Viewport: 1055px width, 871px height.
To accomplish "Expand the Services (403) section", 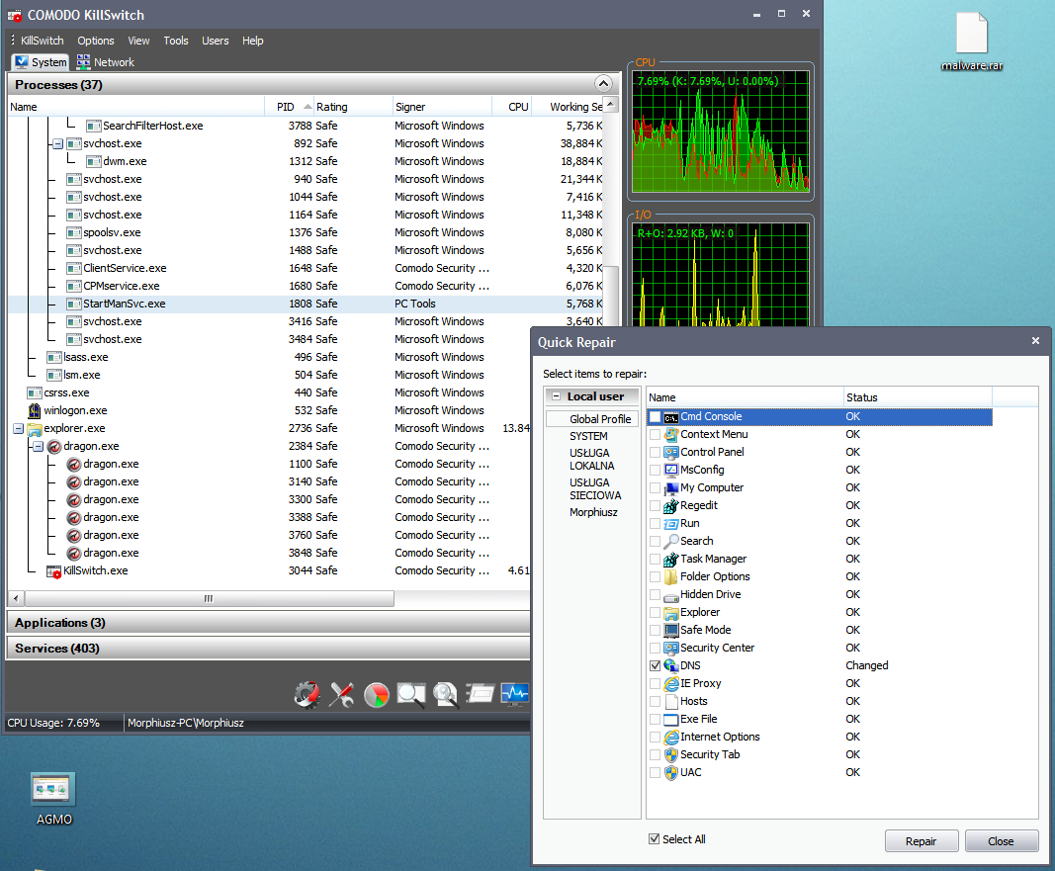I will pyautogui.click(x=56, y=649).
